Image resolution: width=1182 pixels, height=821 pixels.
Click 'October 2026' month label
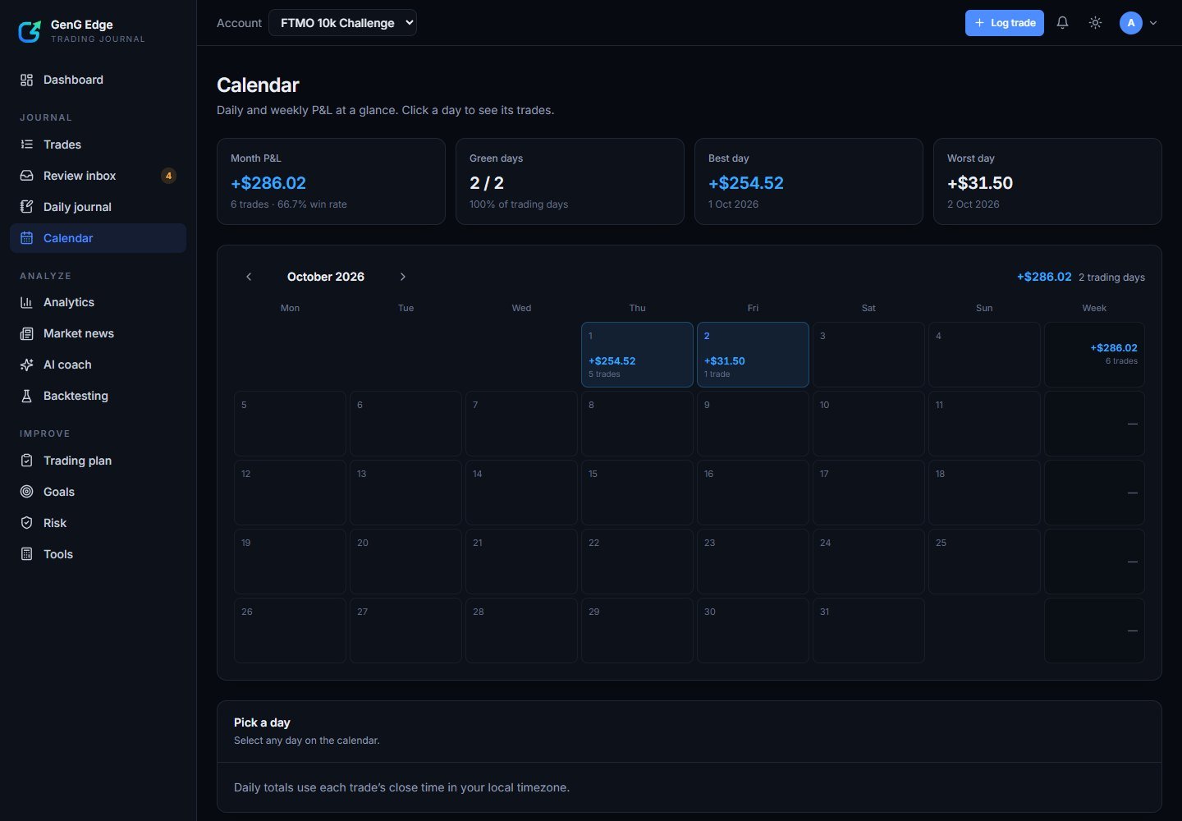[x=326, y=277]
